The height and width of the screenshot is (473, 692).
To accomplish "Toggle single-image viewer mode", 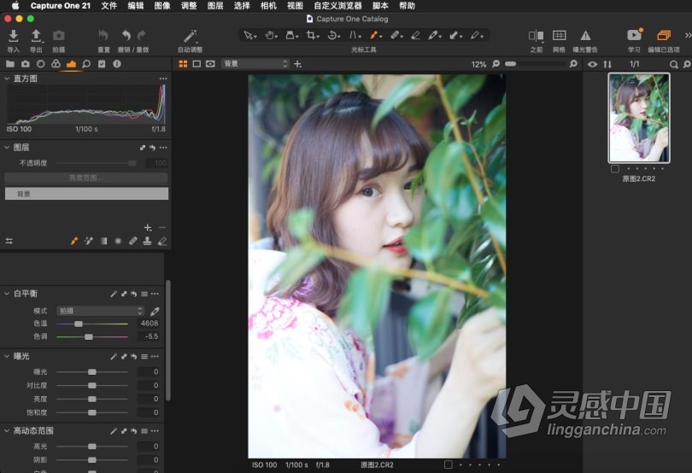I will coord(196,64).
